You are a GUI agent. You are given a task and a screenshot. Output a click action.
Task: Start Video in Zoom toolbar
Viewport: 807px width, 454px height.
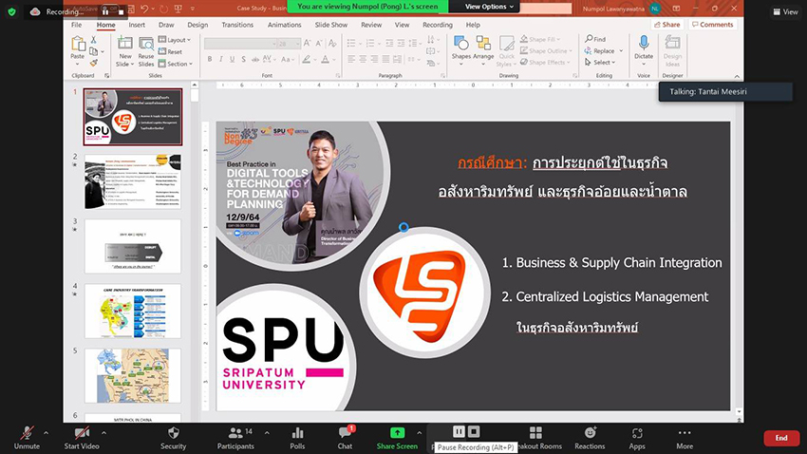click(82, 438)
